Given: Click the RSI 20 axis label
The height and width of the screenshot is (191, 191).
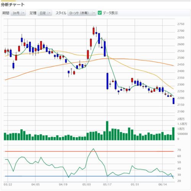Looking at the screenshot, I should (x=179, y=181).
